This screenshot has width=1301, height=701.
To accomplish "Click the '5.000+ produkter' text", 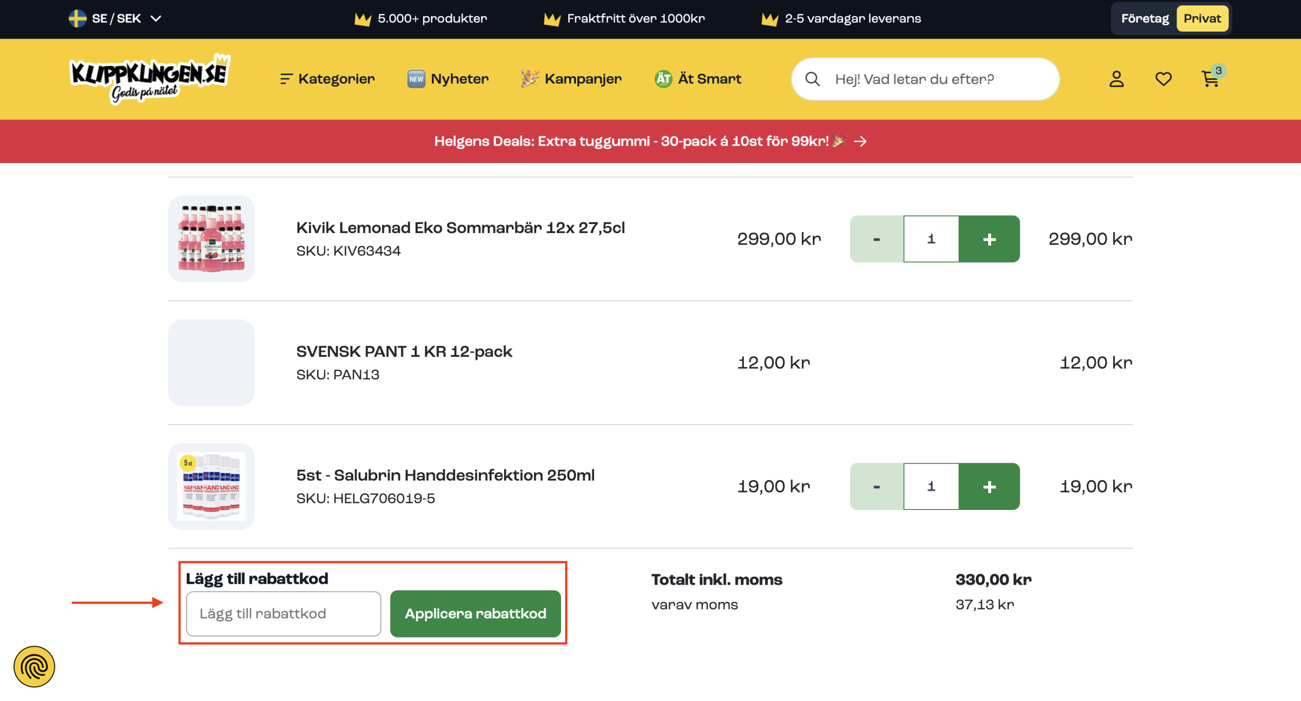I will 432,19.
